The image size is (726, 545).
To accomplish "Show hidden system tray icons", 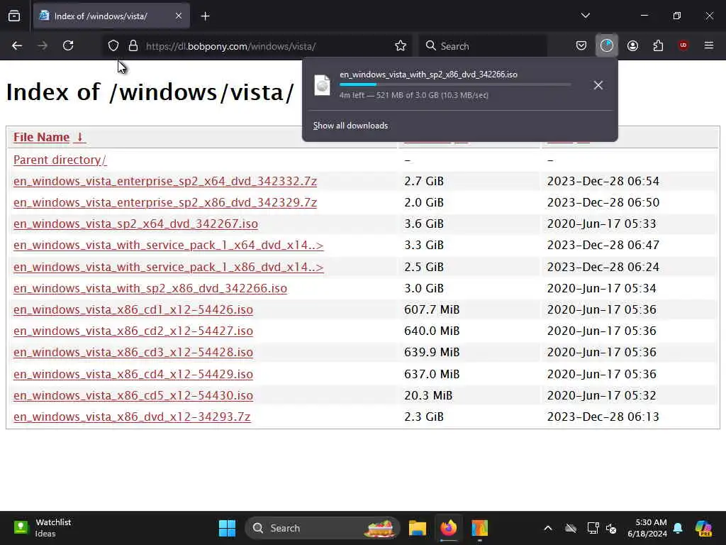I will coord(548,528).
